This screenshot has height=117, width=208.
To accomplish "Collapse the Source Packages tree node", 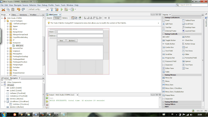I will point(5,21).
